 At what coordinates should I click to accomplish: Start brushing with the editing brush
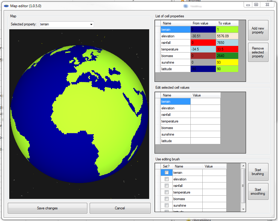click(258, 172)
